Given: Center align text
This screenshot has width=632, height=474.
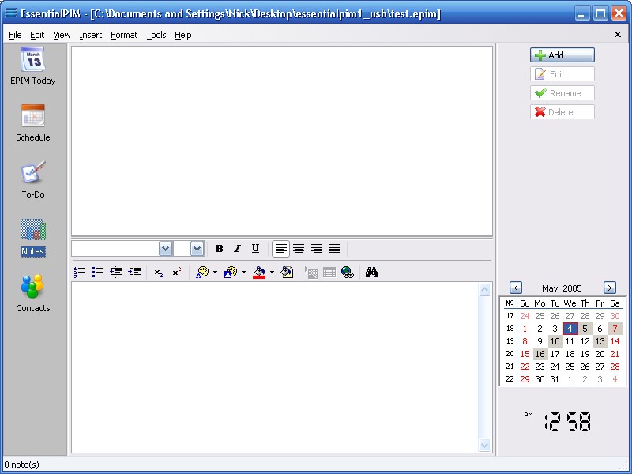Looking at the screenshot, I should pyautogui.click(x=299, y=249).
